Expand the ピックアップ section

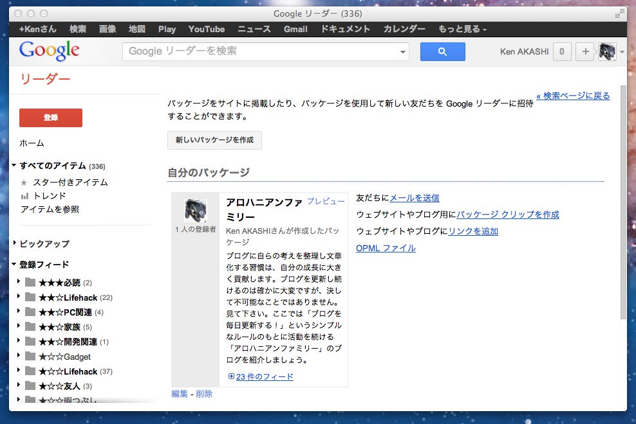[x=15, y=243]
